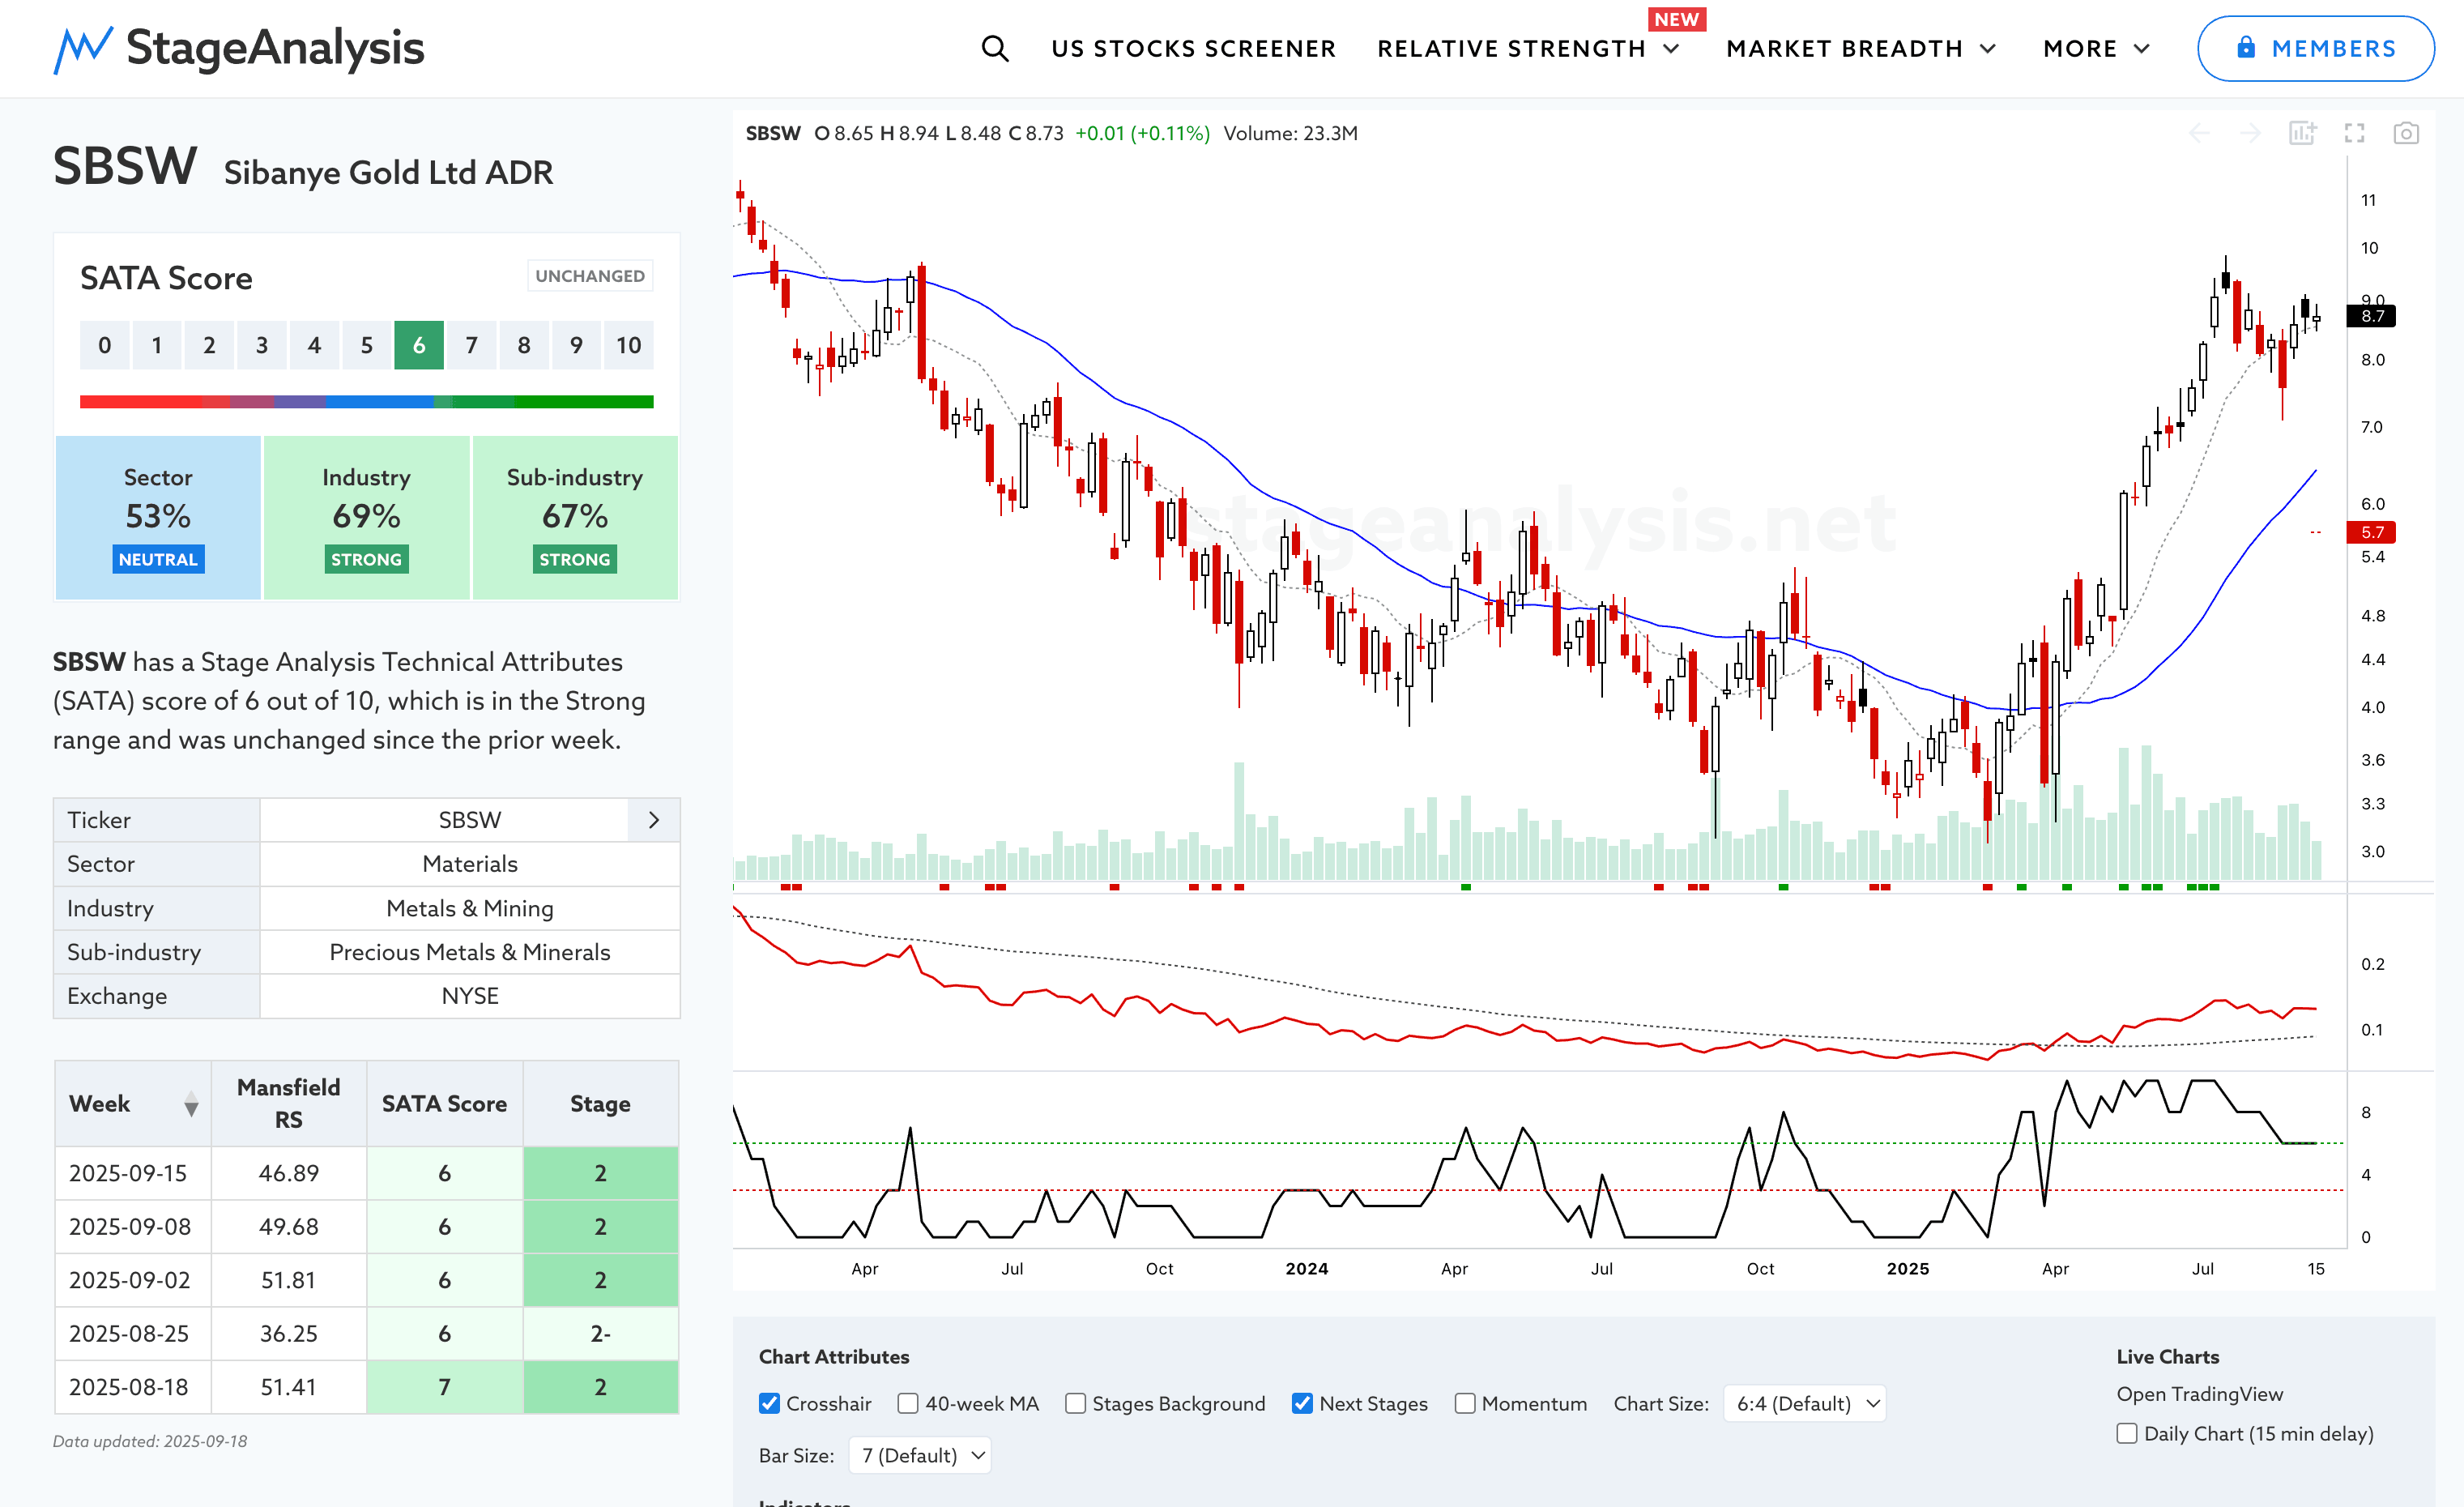Click the lock icon in Members button
This screenshot has width=2464, height=1507.
(x=2246, y=47)
